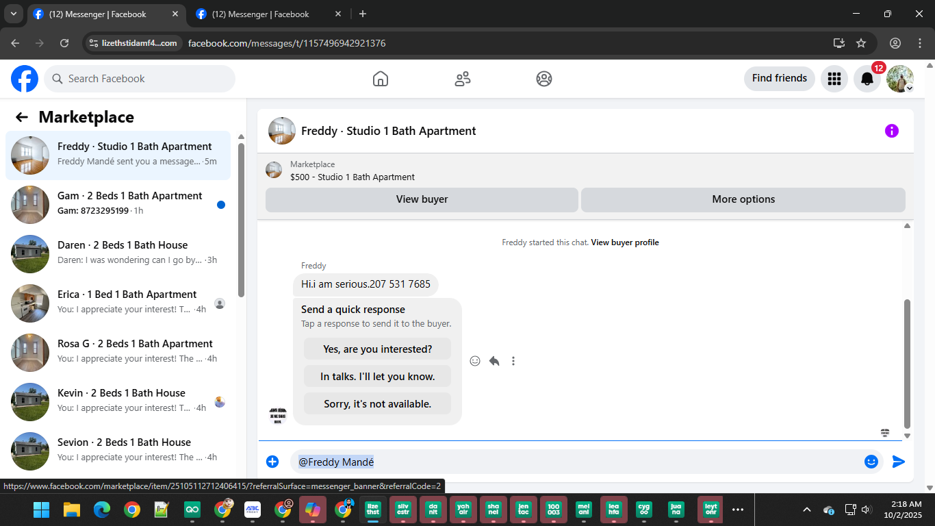This screenshot has width=935, height=526.
Task: Open Daren 2 Beds 1 Bath House chat
Action: click(x=118, y=254)
